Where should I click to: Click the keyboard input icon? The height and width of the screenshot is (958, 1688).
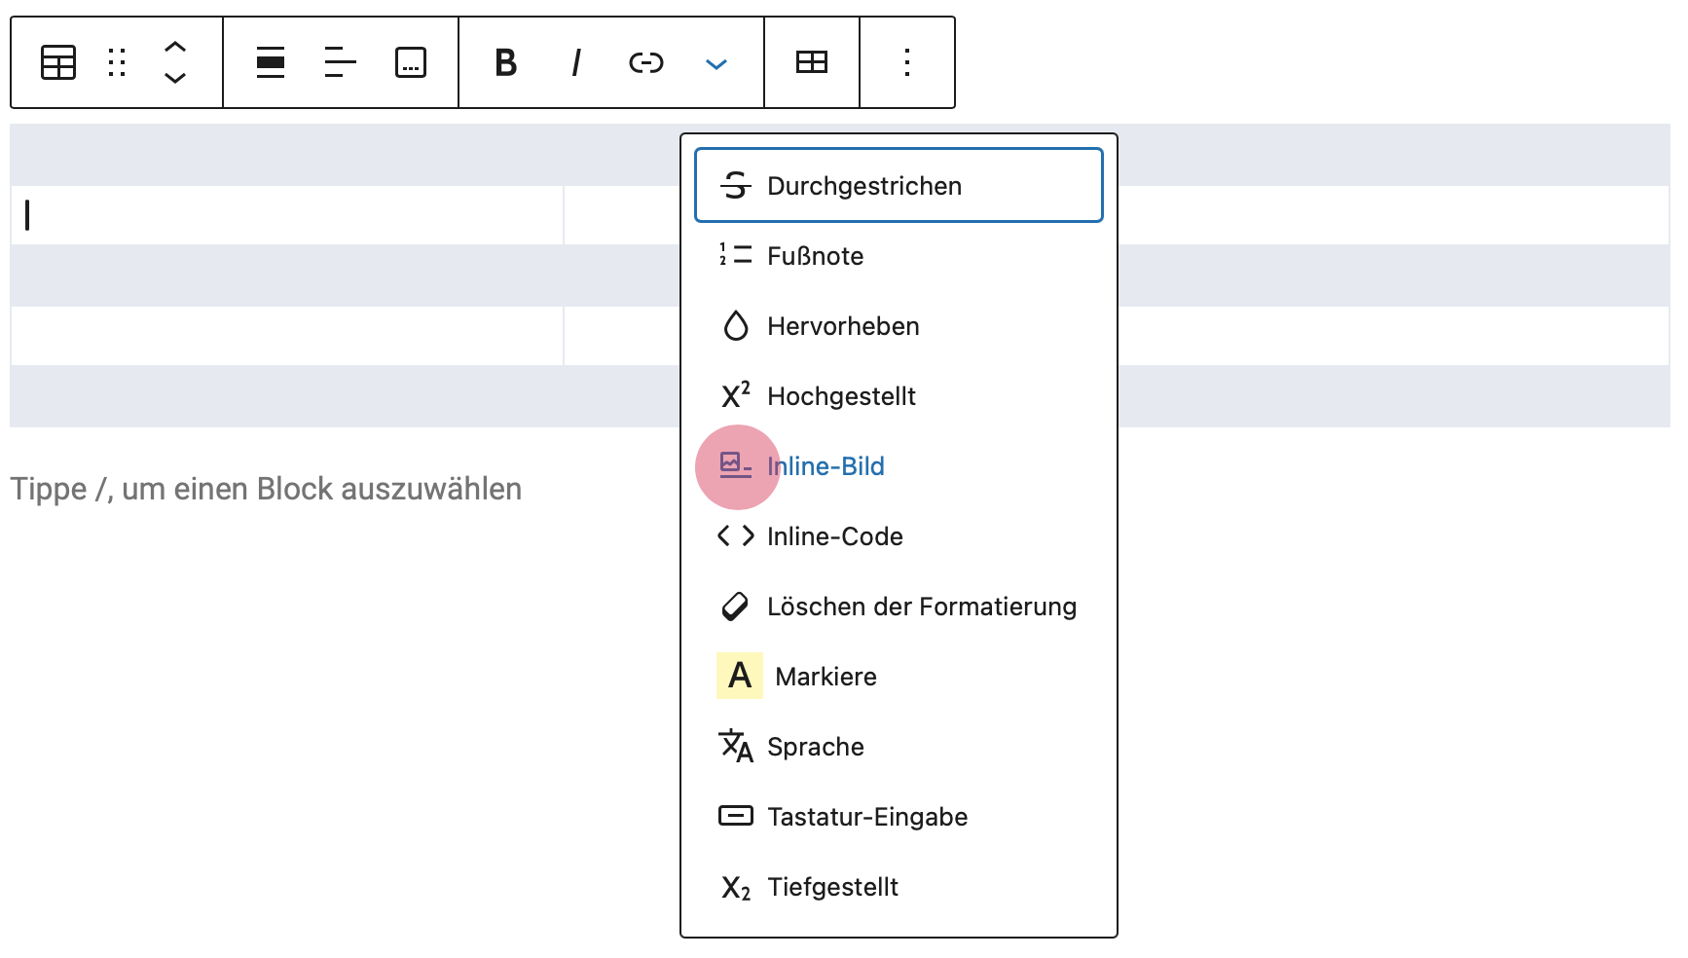736,816
